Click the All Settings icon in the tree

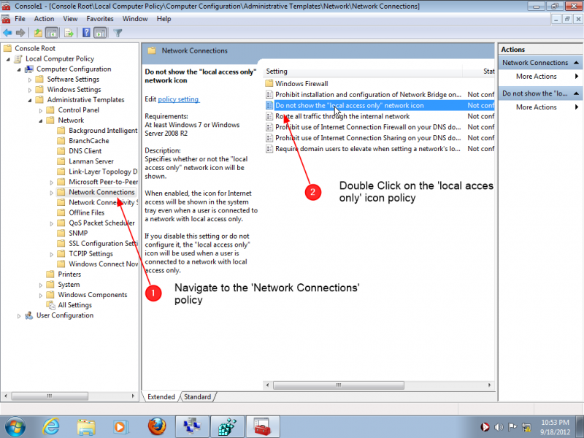[x=50, y=305]
